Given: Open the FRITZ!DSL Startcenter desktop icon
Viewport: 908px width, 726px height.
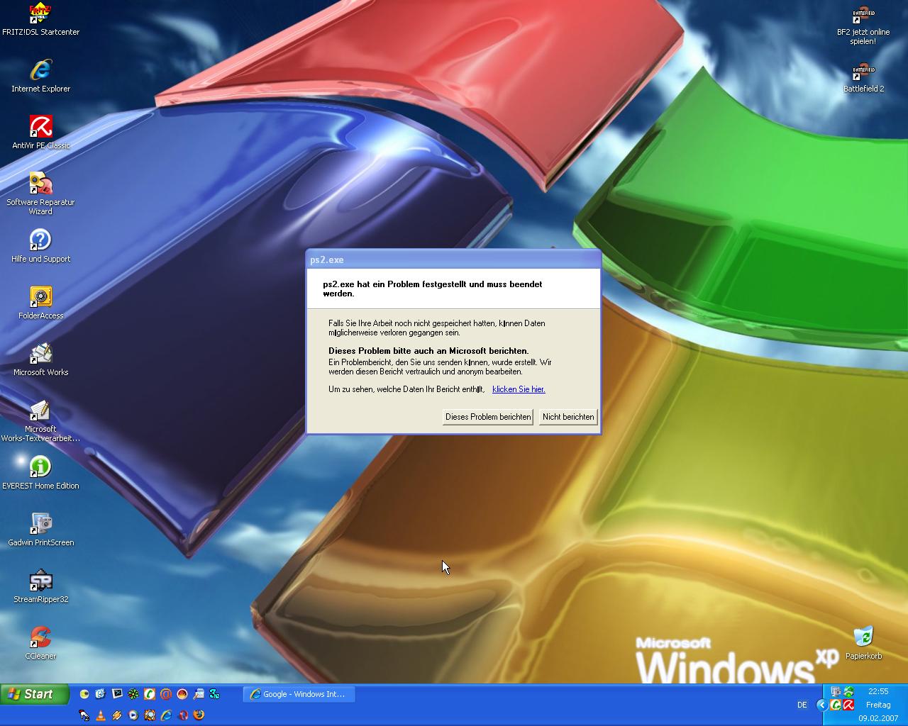Looking at the screenshot, I should (x=40, y=19).
